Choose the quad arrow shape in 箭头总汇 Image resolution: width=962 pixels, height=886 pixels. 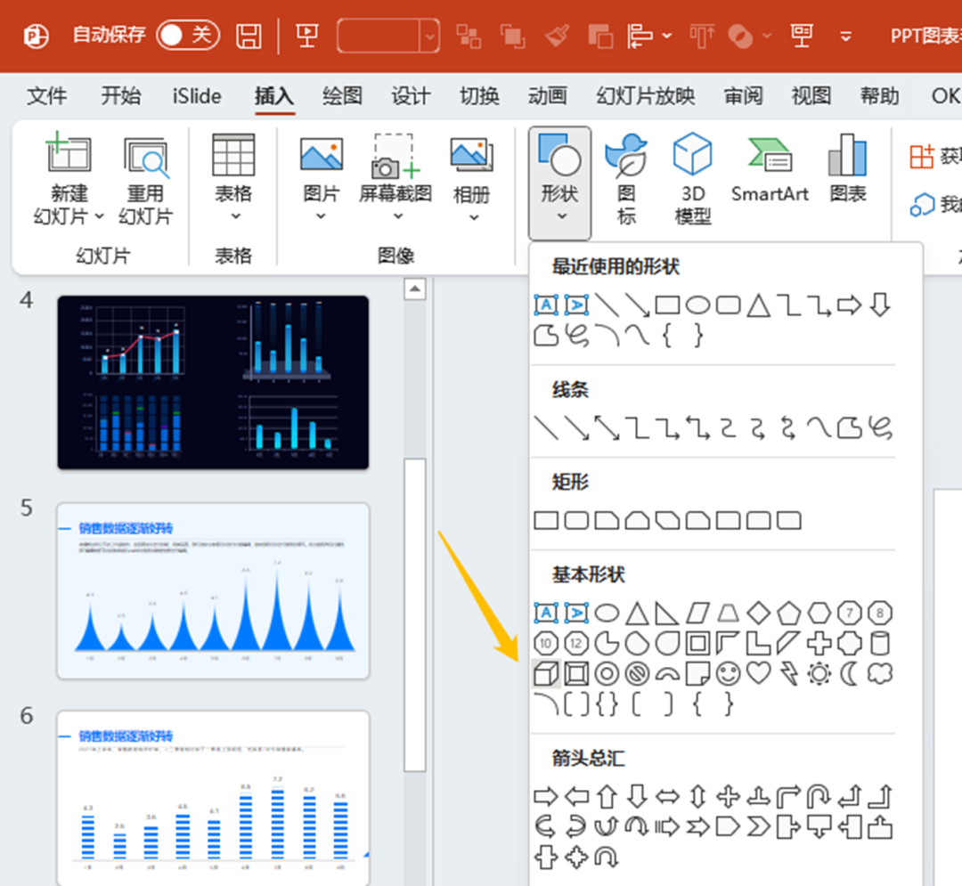[729, 796]
